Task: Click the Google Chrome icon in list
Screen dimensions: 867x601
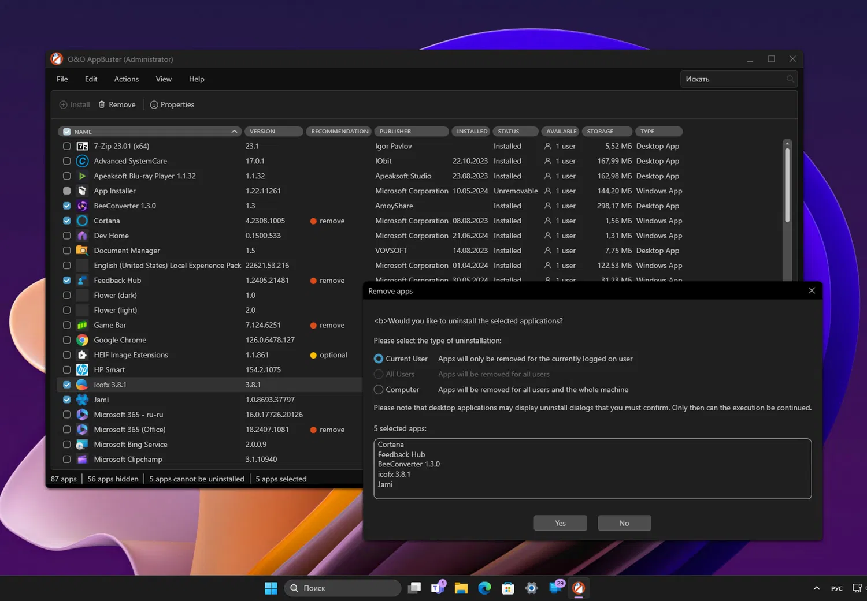Action: pyautogui.click(x=82, y=340)
